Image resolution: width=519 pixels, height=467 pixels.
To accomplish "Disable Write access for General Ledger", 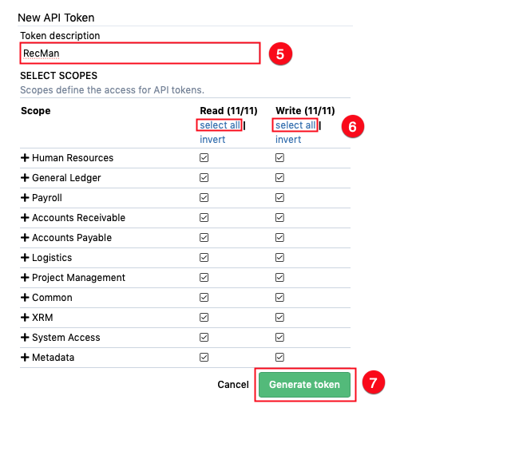I will point(279,178).
